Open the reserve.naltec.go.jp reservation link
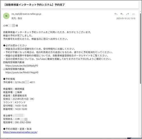 (20, 132)
